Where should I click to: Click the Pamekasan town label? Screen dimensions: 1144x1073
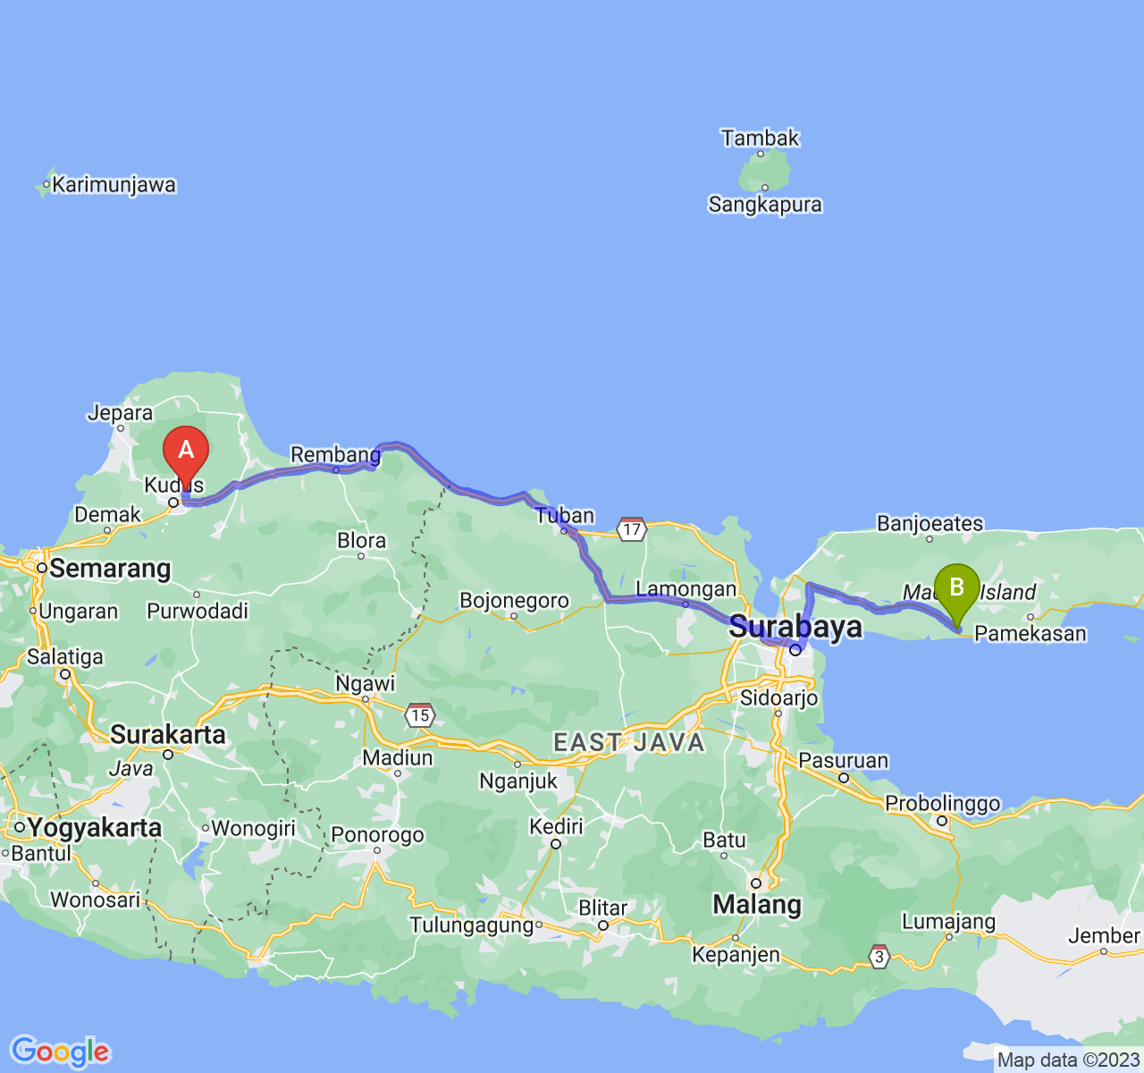pos(1030,633)
